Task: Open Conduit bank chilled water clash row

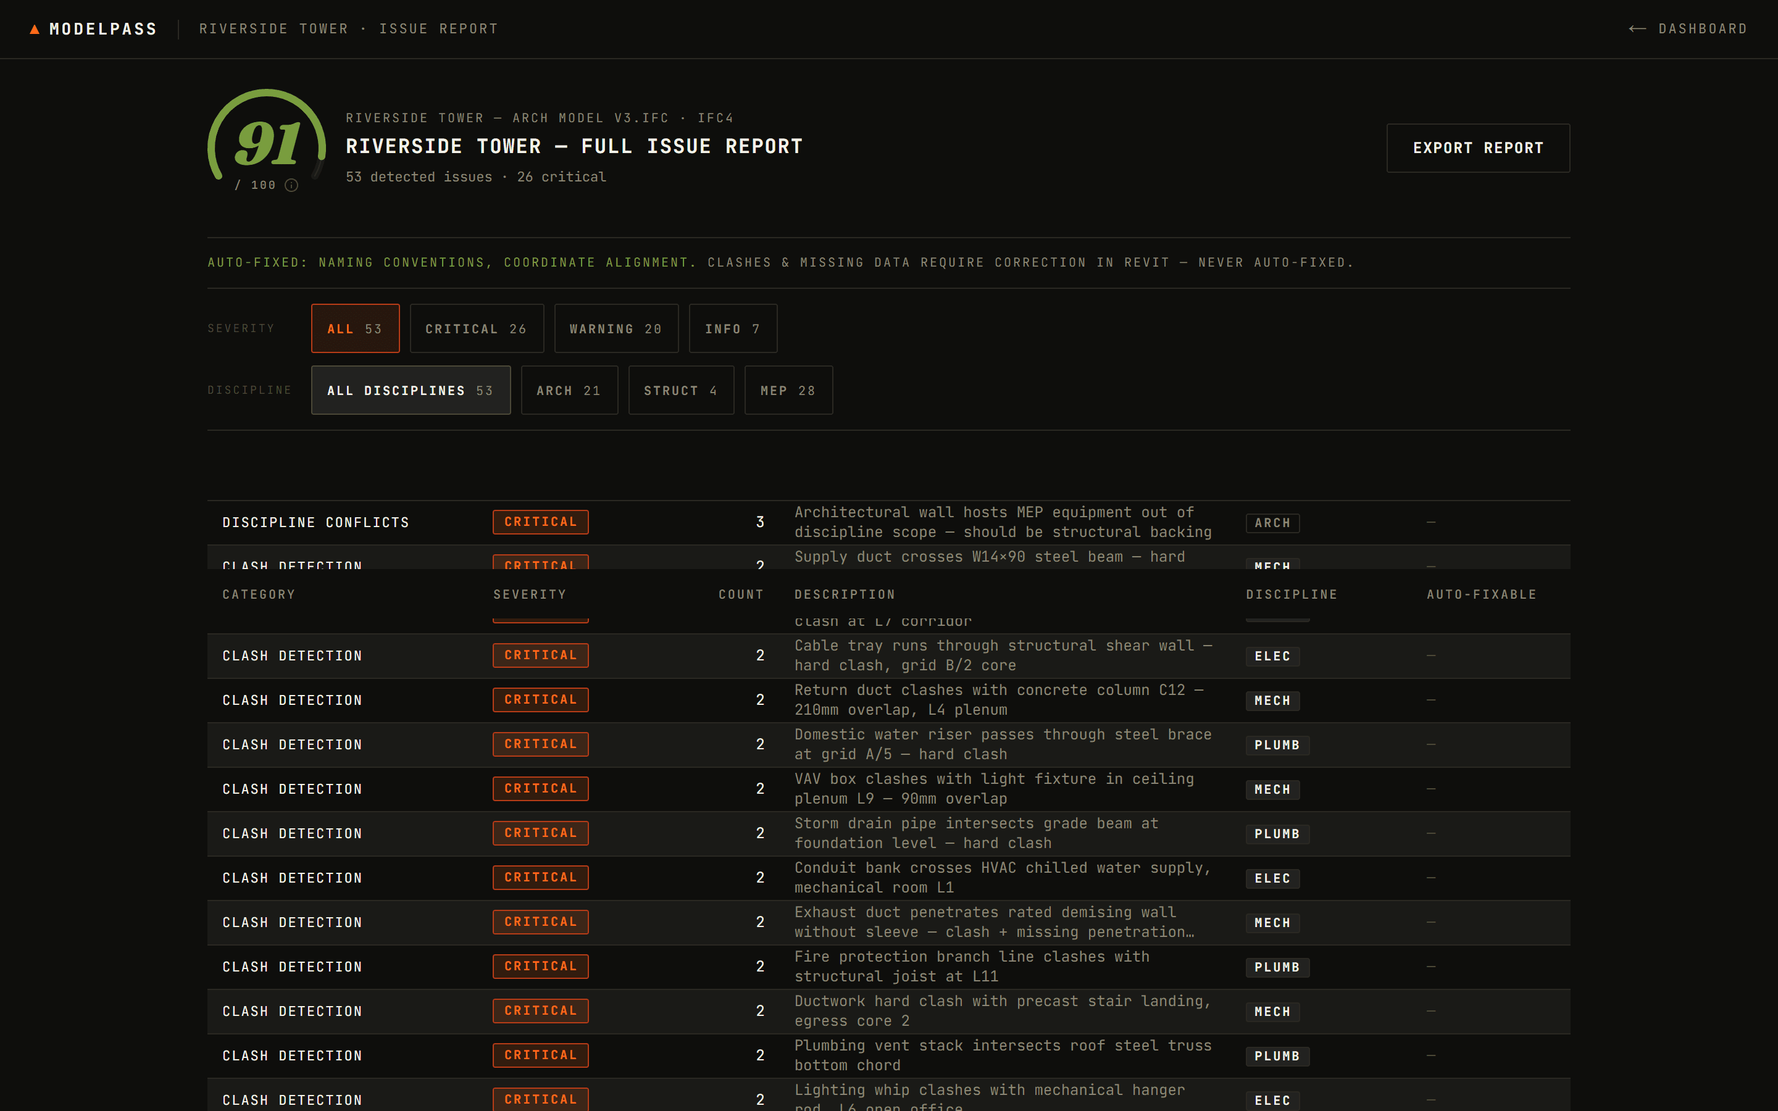Action: click(x=888, y=878)
